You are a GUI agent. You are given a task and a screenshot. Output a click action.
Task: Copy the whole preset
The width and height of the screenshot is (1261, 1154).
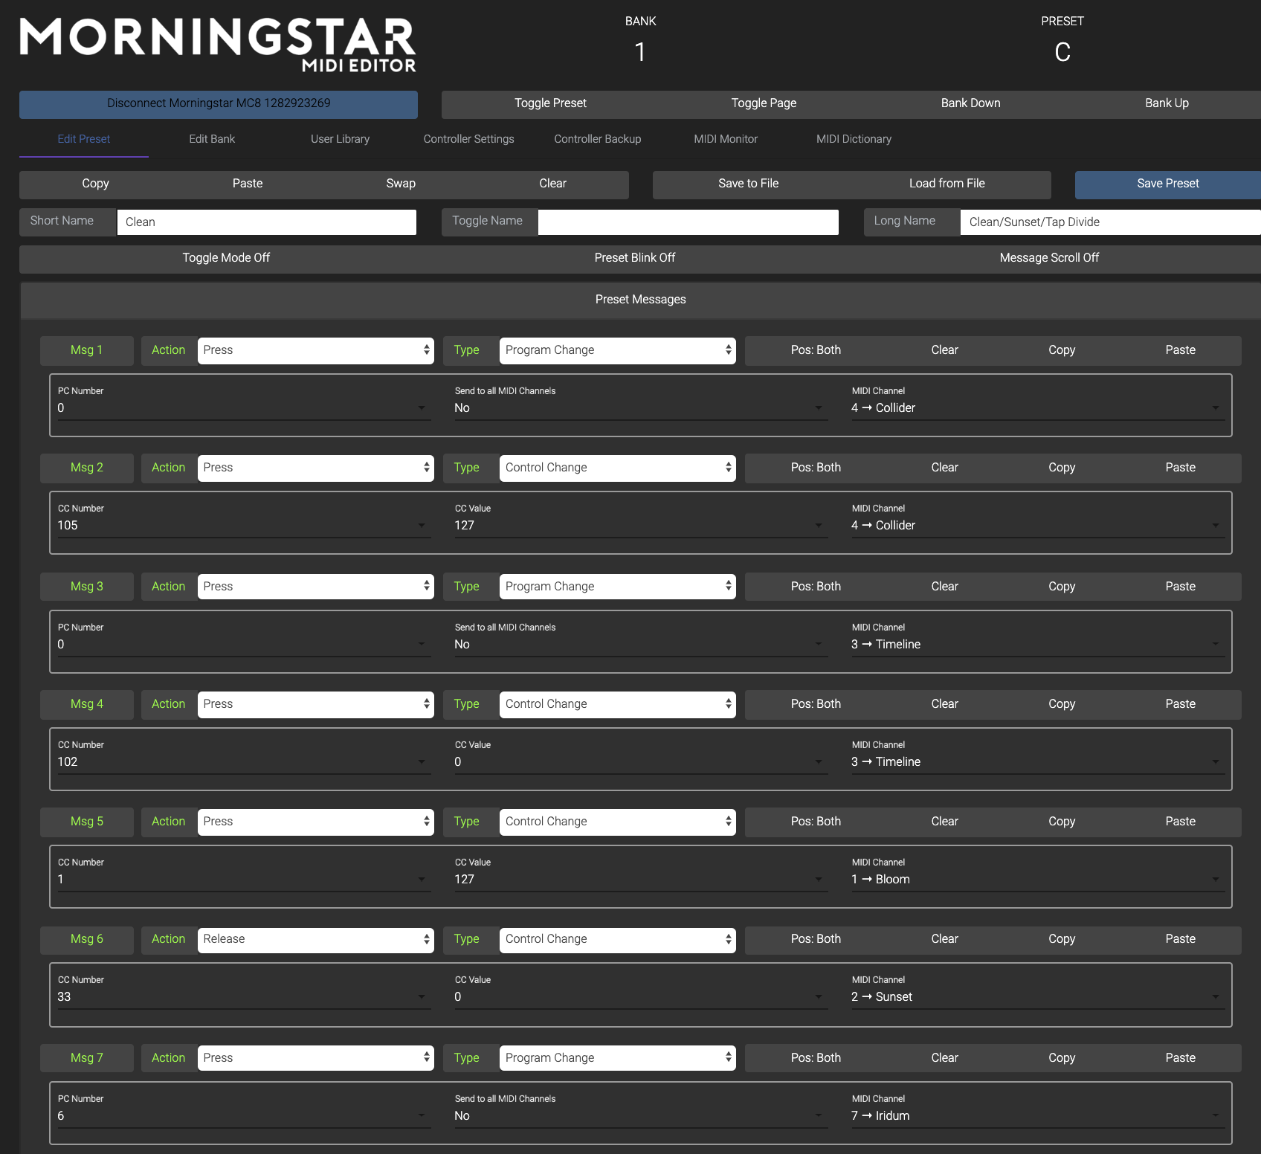(x=95, y=184)
